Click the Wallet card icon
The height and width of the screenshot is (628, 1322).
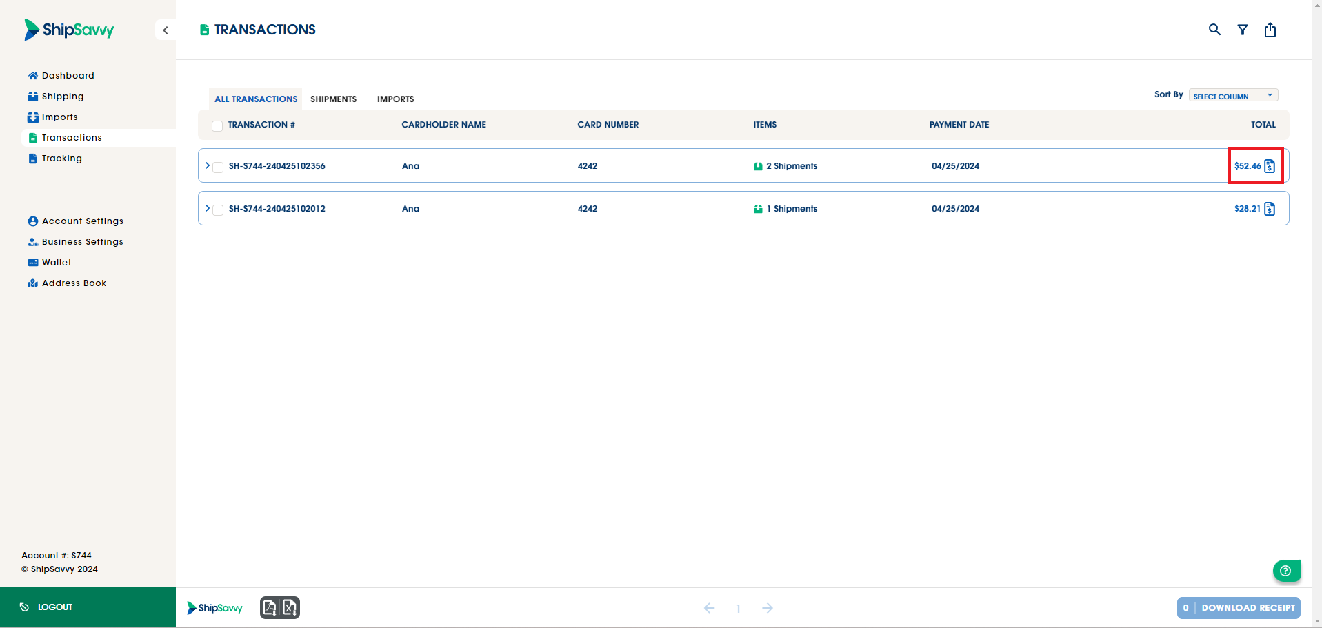[32, 263]
